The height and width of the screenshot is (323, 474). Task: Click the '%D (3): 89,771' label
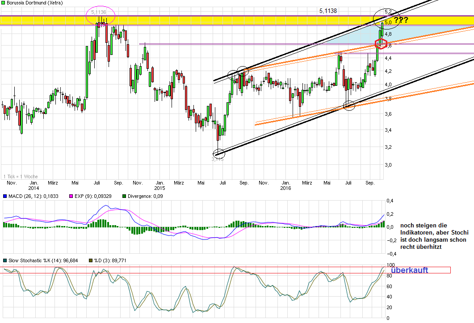(x=110, y=260)
